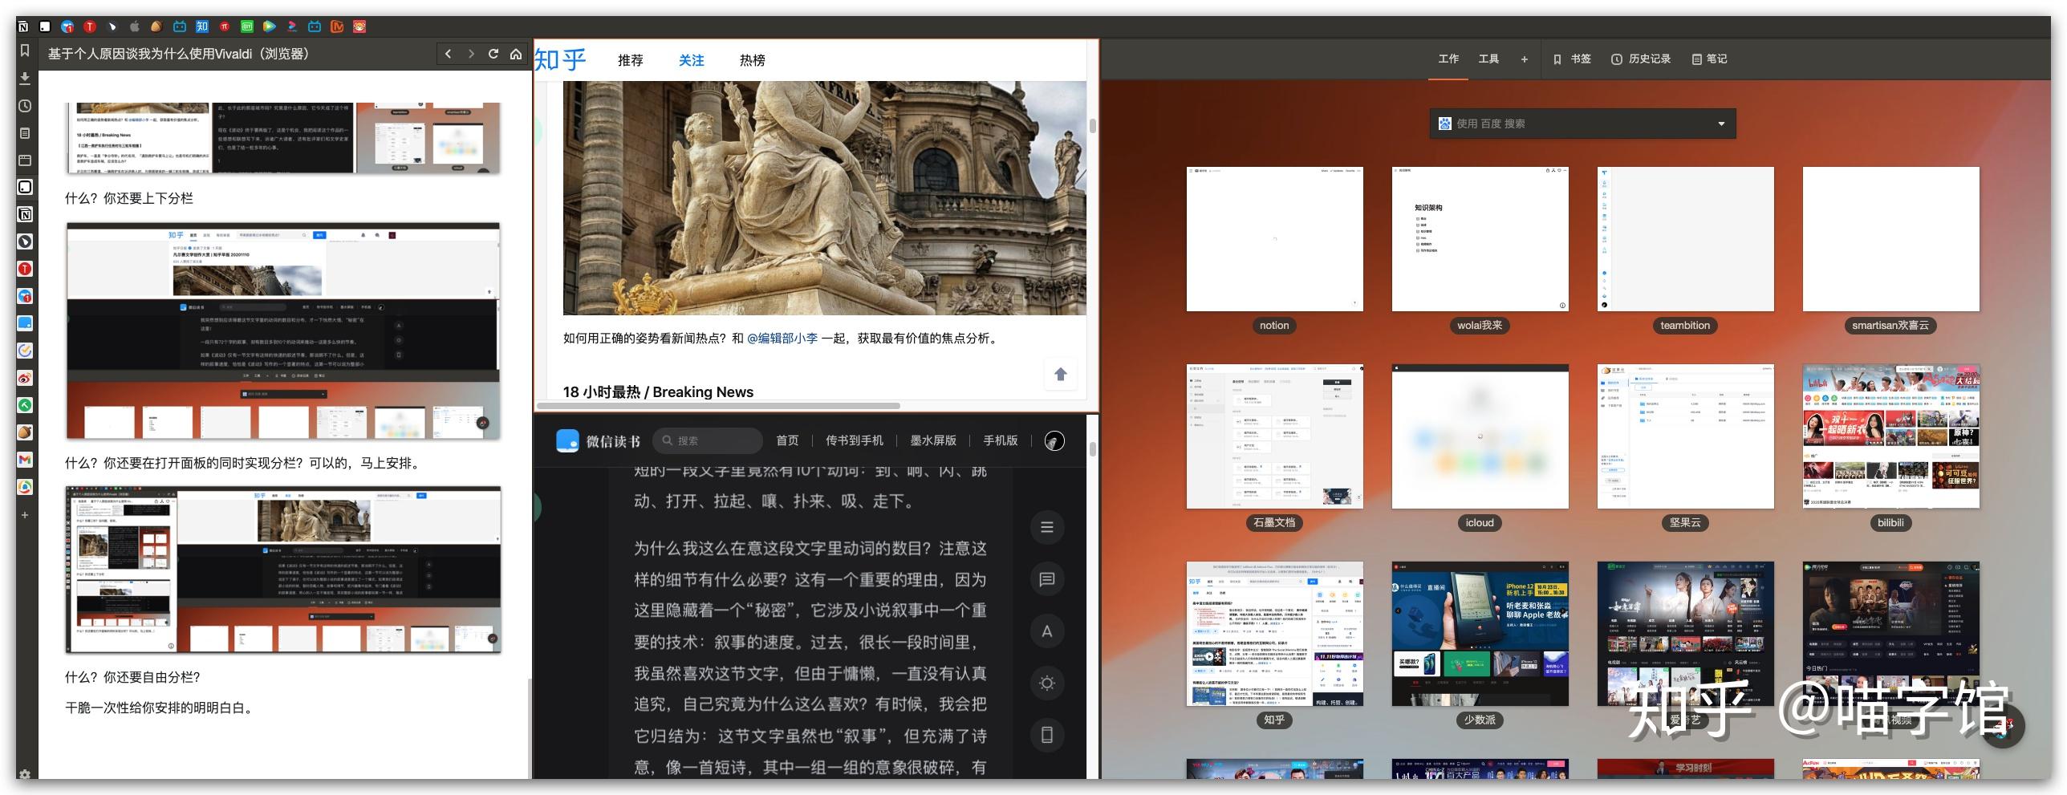Open the 坚果云 speed dial thumbnail
Screen dimensions: 2067x795
coord(1685,436)
